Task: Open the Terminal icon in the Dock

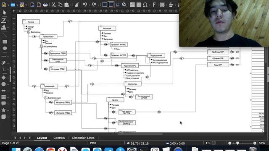Action: coord(143,150)
